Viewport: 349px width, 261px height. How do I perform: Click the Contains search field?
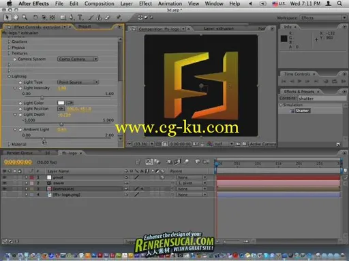(322, 99)
